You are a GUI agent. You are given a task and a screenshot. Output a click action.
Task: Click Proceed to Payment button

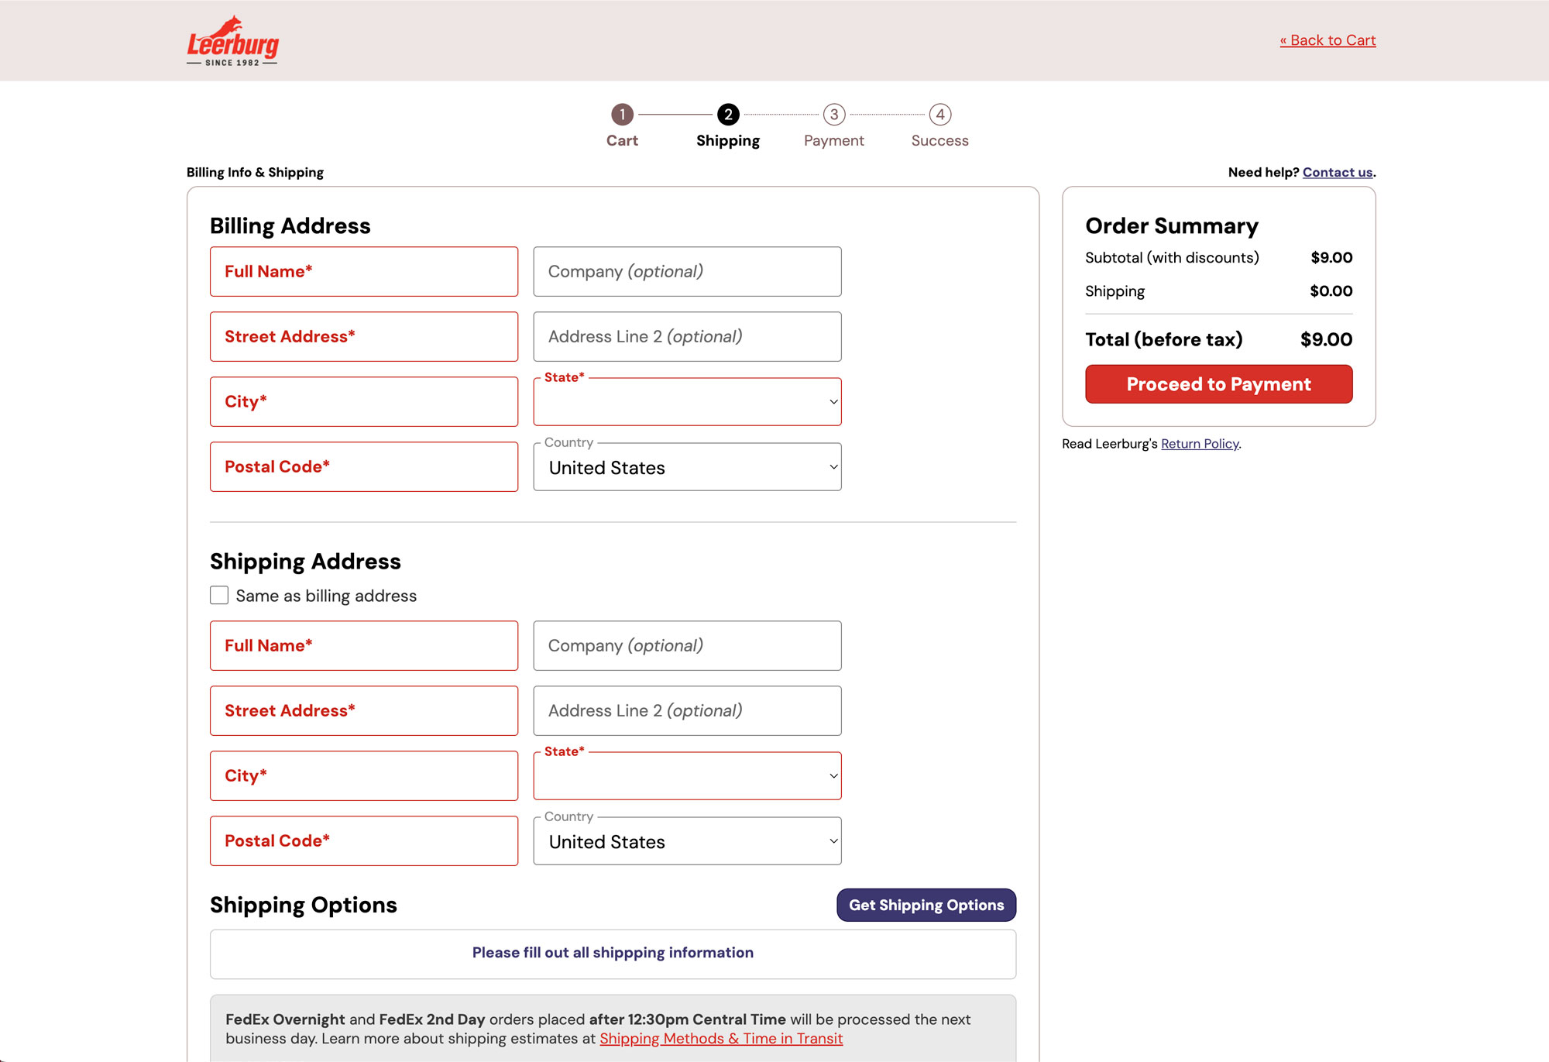[x=1219, y=384]
